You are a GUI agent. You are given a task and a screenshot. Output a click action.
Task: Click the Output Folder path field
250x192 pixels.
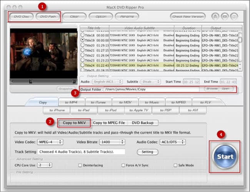(x=152, y=89)
